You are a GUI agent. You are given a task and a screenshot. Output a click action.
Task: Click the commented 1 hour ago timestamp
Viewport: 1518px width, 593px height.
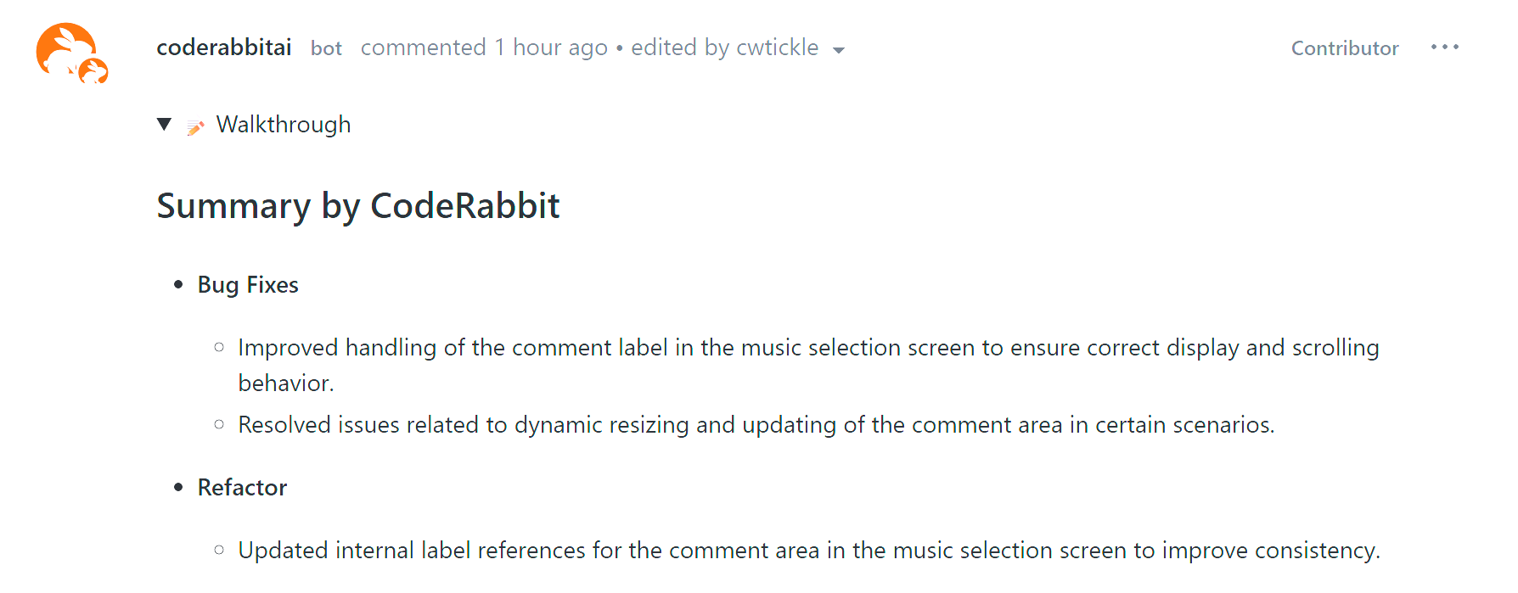tap(484, 48)
